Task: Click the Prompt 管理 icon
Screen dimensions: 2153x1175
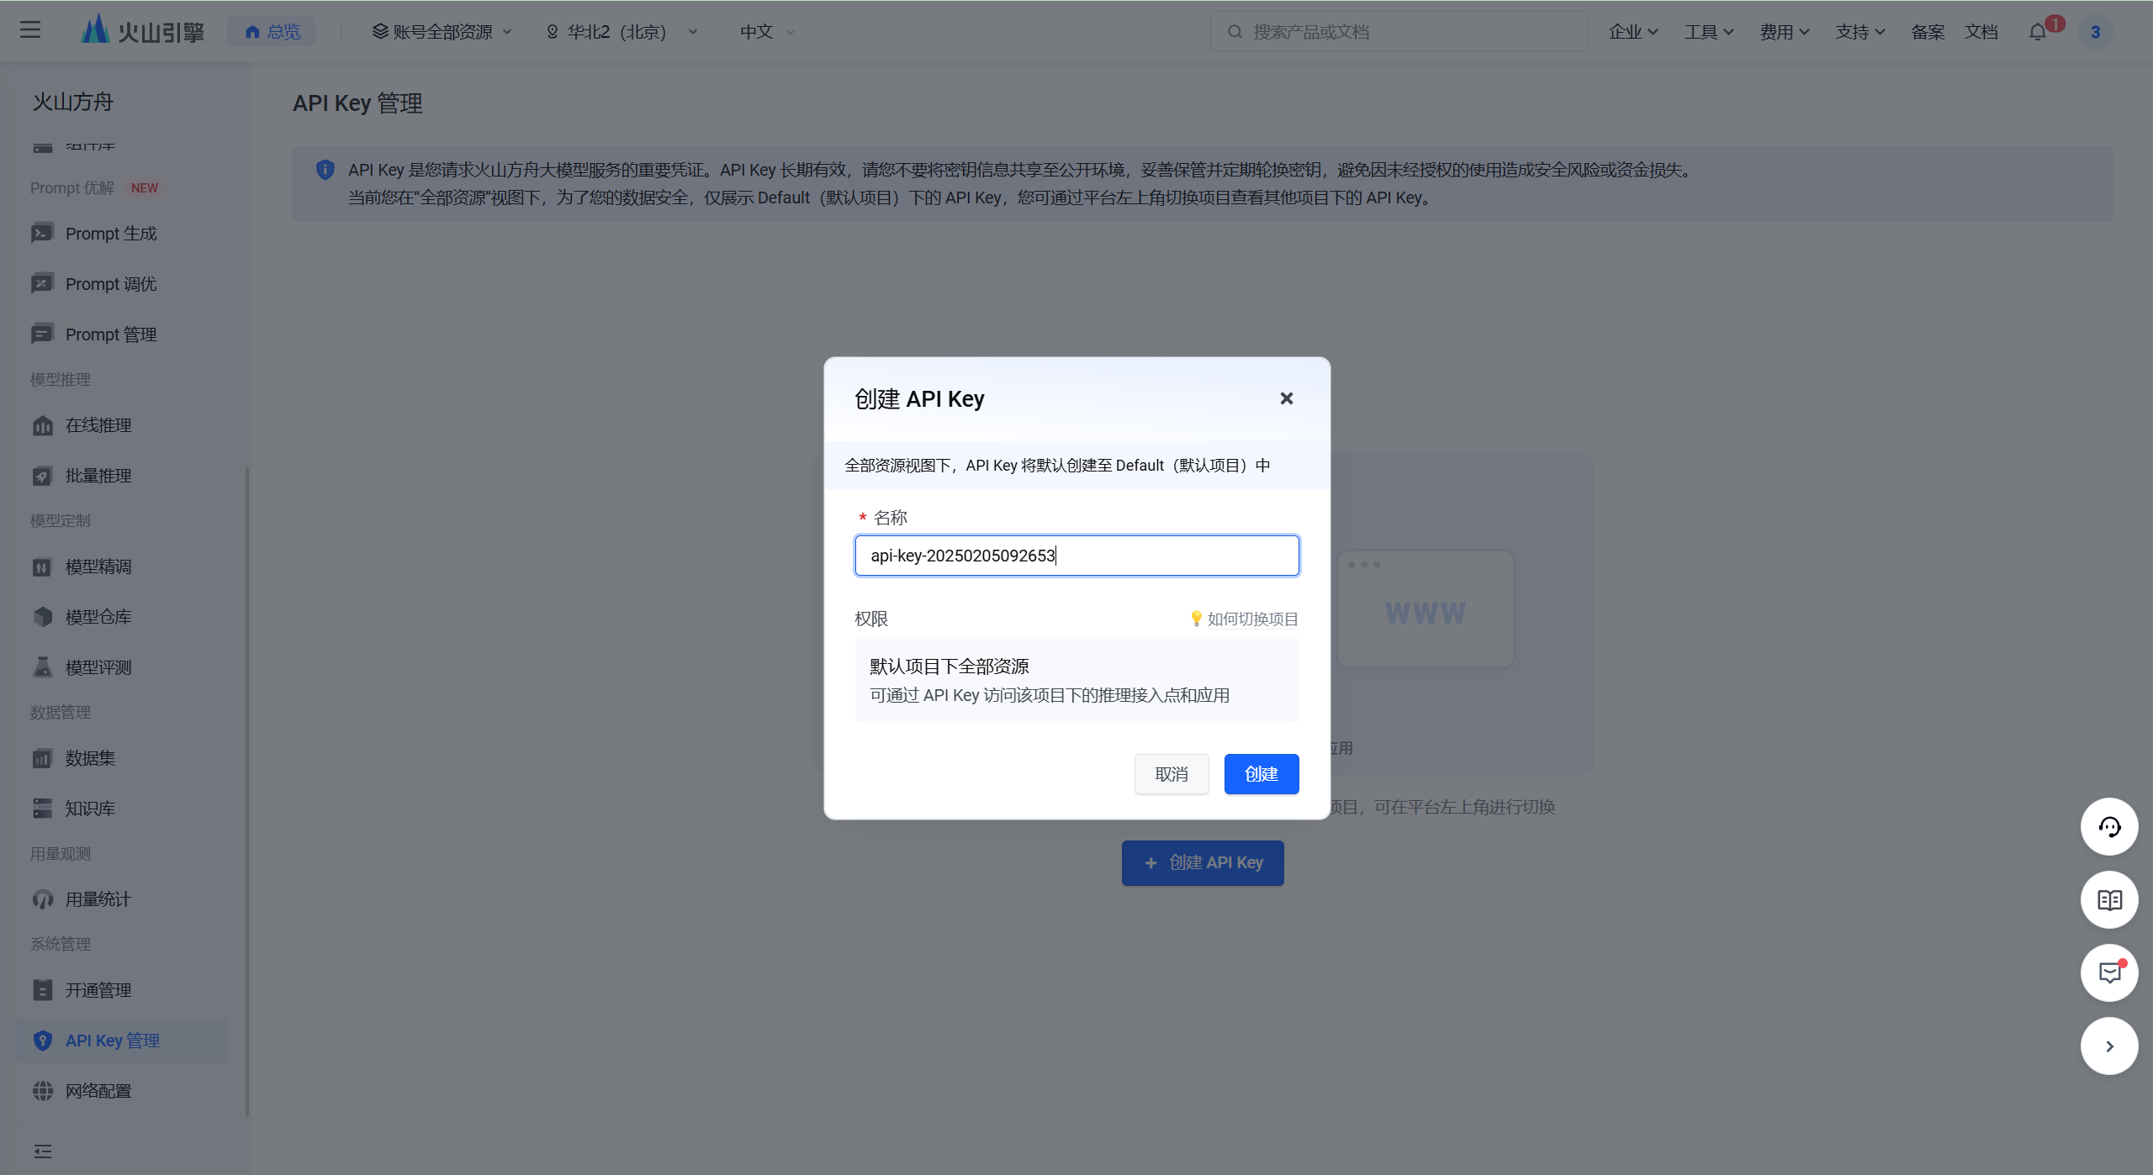Action: [42, 335]
